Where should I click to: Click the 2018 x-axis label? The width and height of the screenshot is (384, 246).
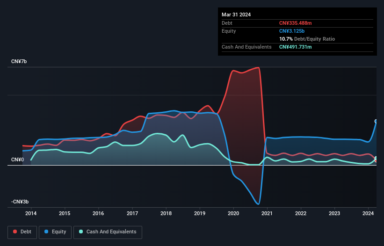pos(166,213)
